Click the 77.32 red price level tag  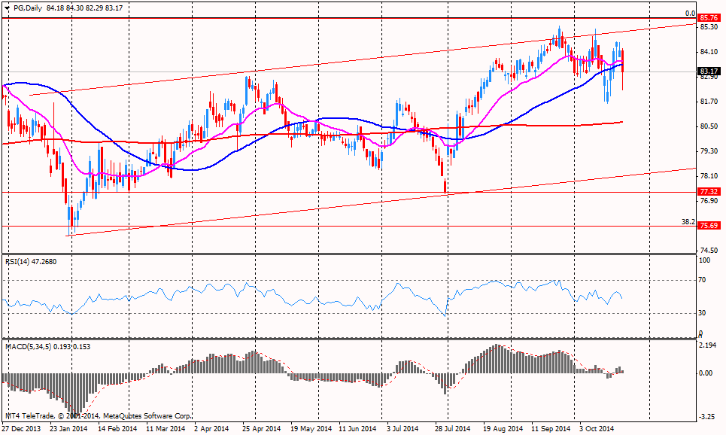click(708, 193)
